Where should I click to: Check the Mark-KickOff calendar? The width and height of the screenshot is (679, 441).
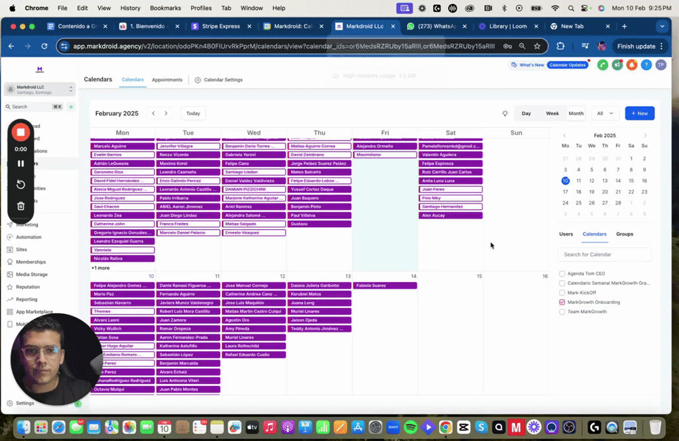(562, 293)
